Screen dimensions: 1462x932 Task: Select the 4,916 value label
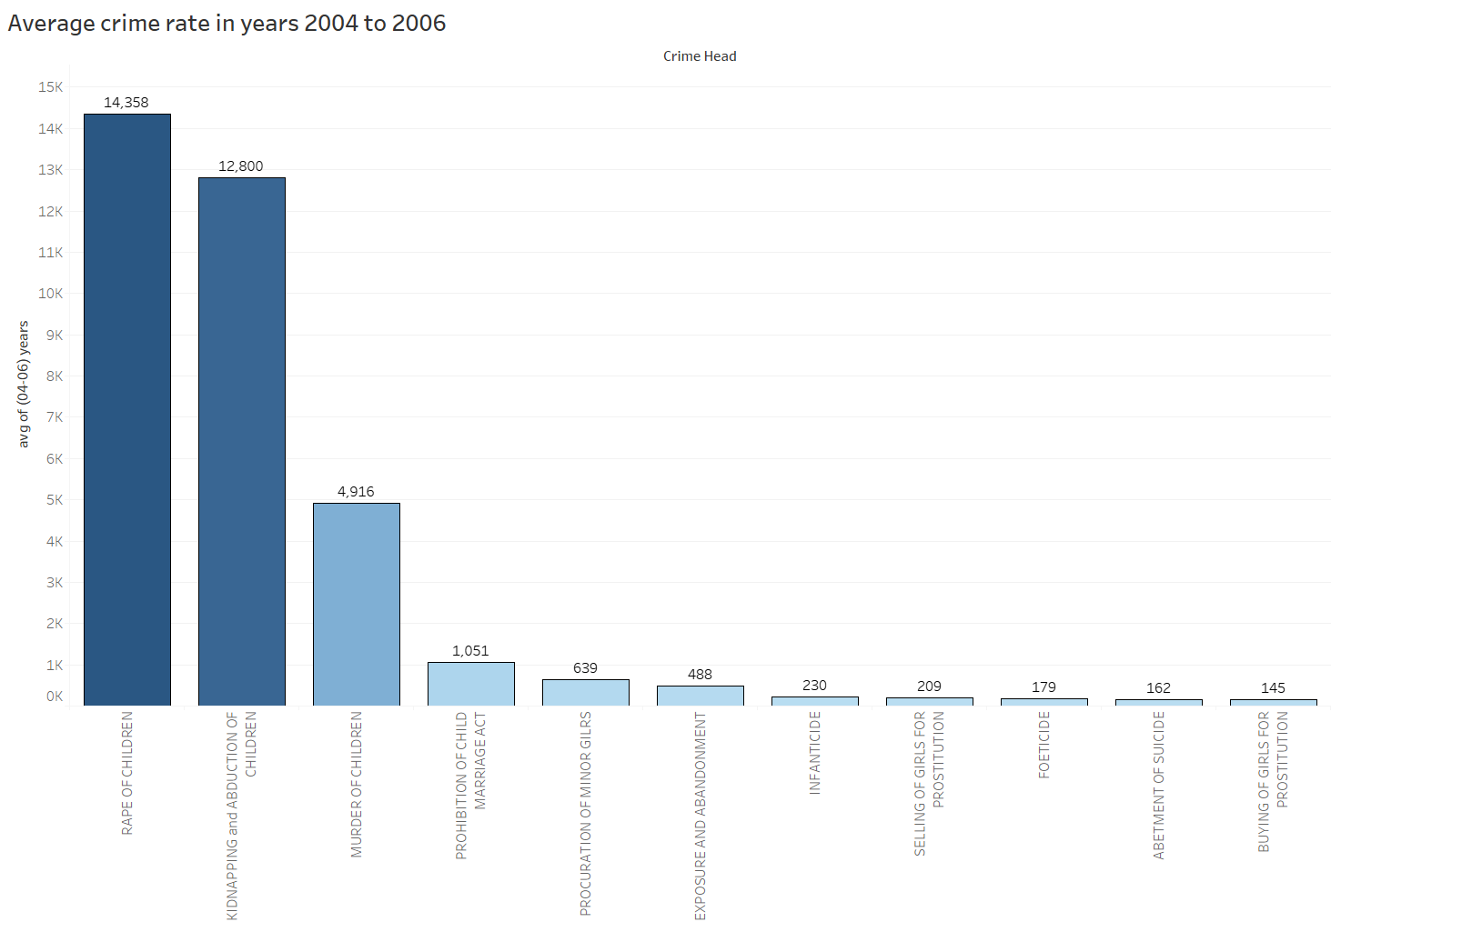(x=356, y=492)
